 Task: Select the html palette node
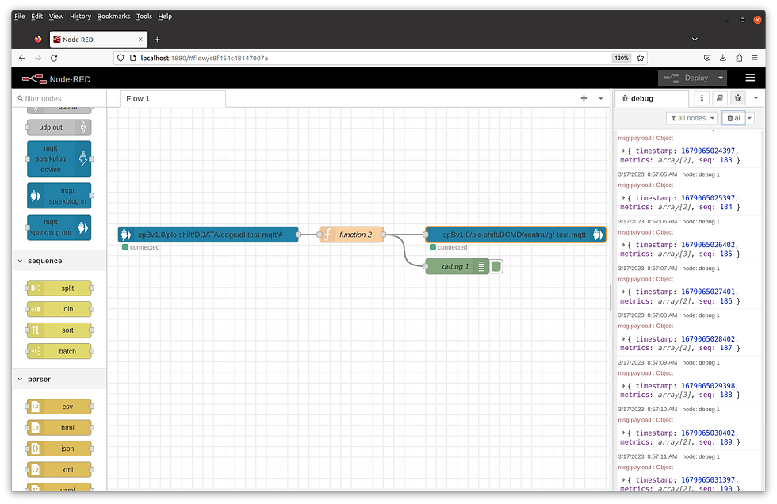tap(59, 428)
